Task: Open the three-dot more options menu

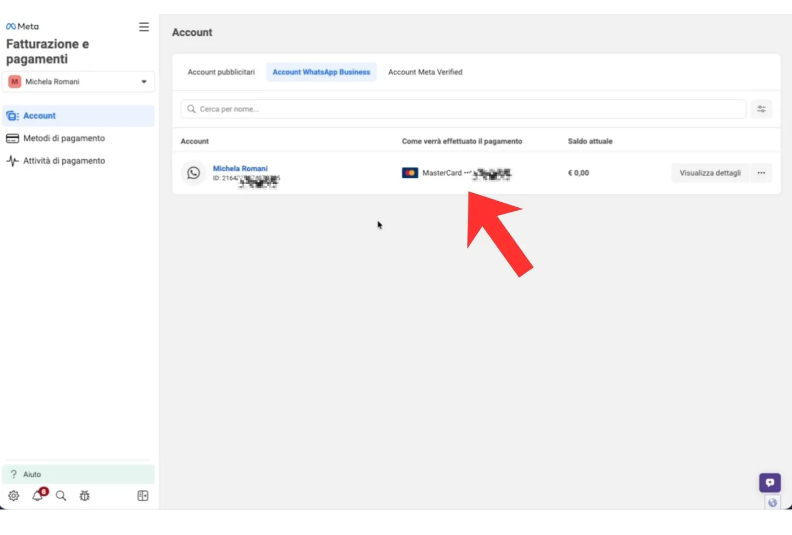Action: [761, 173]
